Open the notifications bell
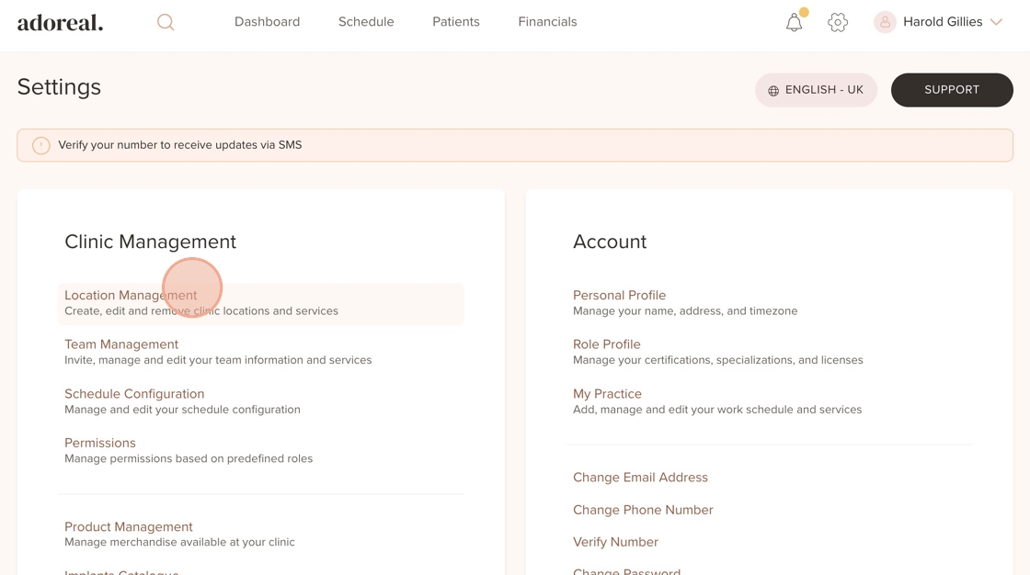This screenshot has height=575, width=1030. 794,23
